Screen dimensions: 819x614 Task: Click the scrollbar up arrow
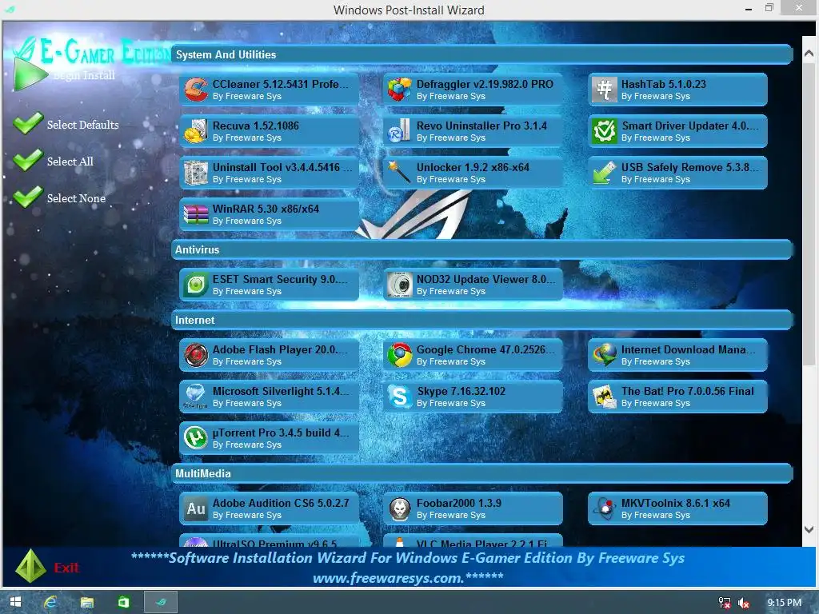click(809, 53)
